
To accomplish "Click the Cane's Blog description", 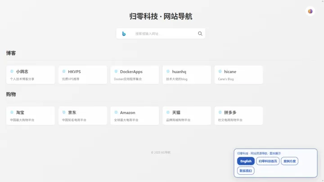I will coord(226,79).
